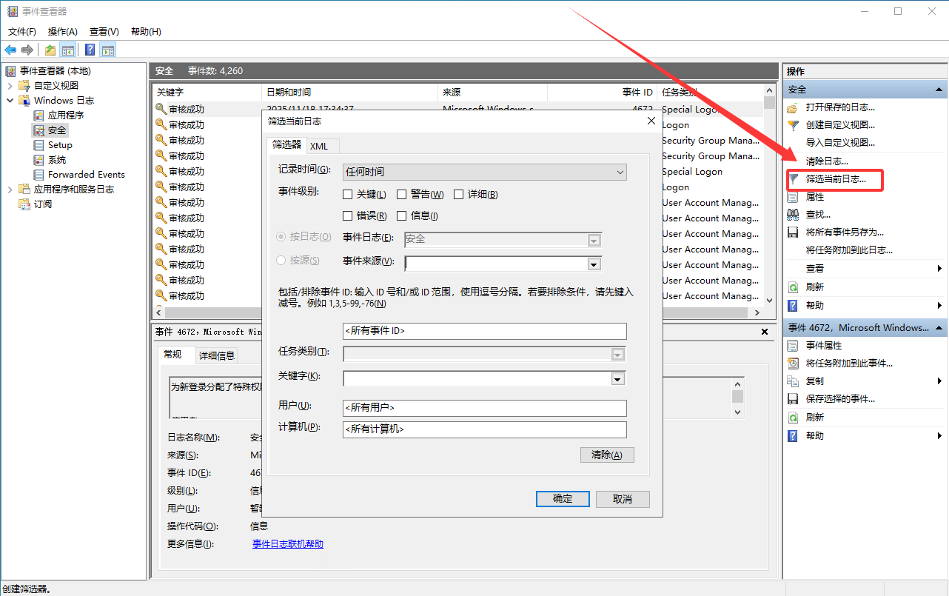This screenshot has width=949, height=596.
Task: Collapse the Windows 日志 tree node
Action: [x=10, y=101]
